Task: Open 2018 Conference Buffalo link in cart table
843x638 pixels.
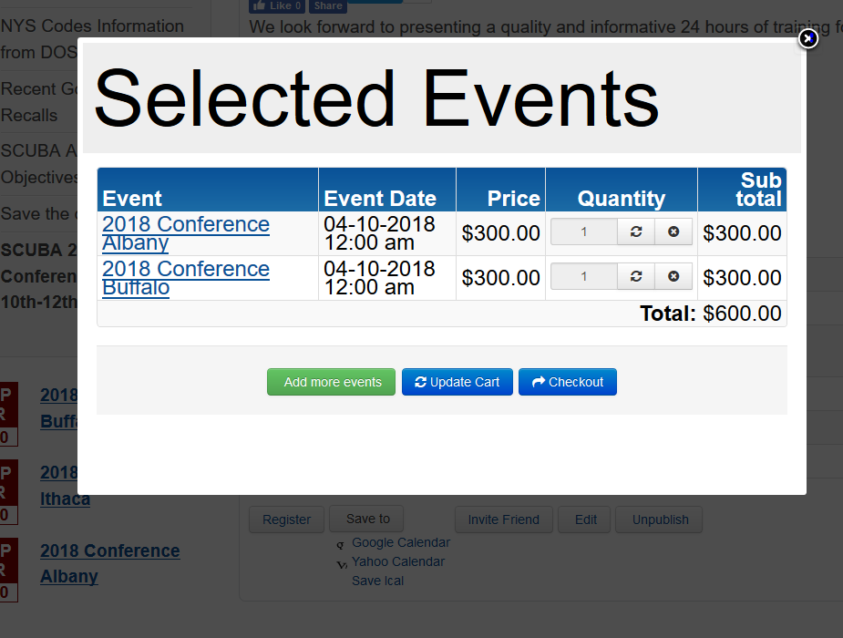Action: click(x=186, y=278)
